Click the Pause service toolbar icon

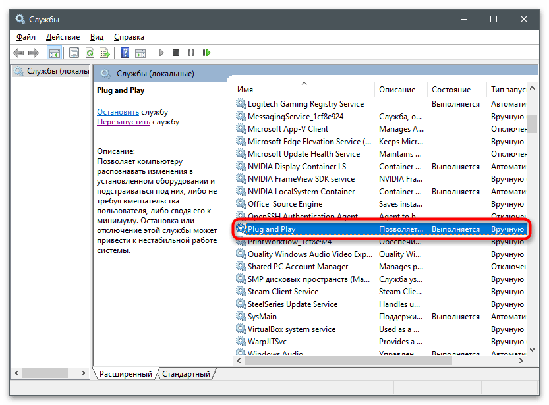pos(191,53)
